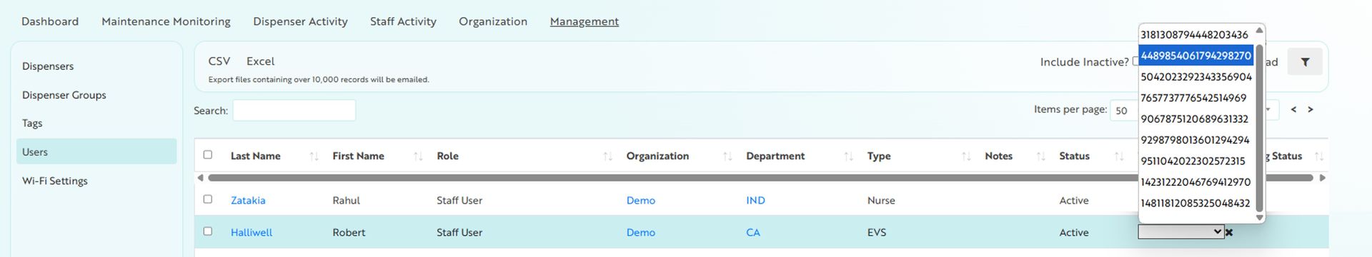
Task: Sort by First Name column arrows
Action: (x=418, y=156)
